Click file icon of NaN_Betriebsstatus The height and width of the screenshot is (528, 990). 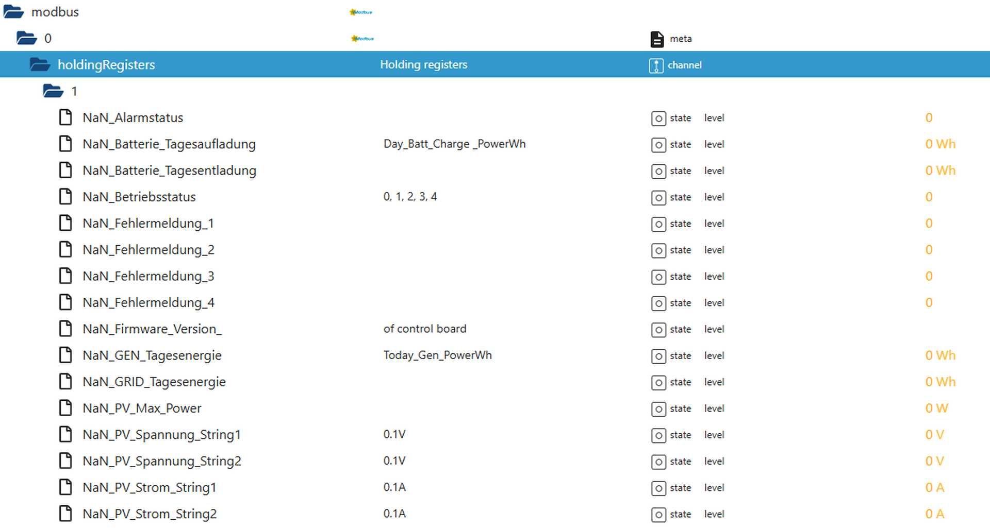tap(65, 197)
